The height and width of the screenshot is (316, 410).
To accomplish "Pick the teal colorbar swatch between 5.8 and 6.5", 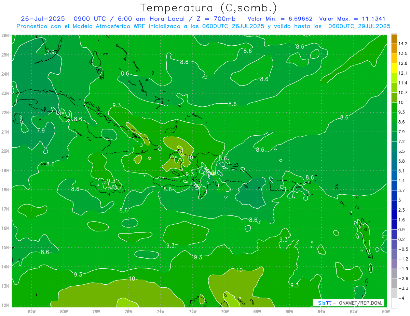I will (x=394, y=156).
